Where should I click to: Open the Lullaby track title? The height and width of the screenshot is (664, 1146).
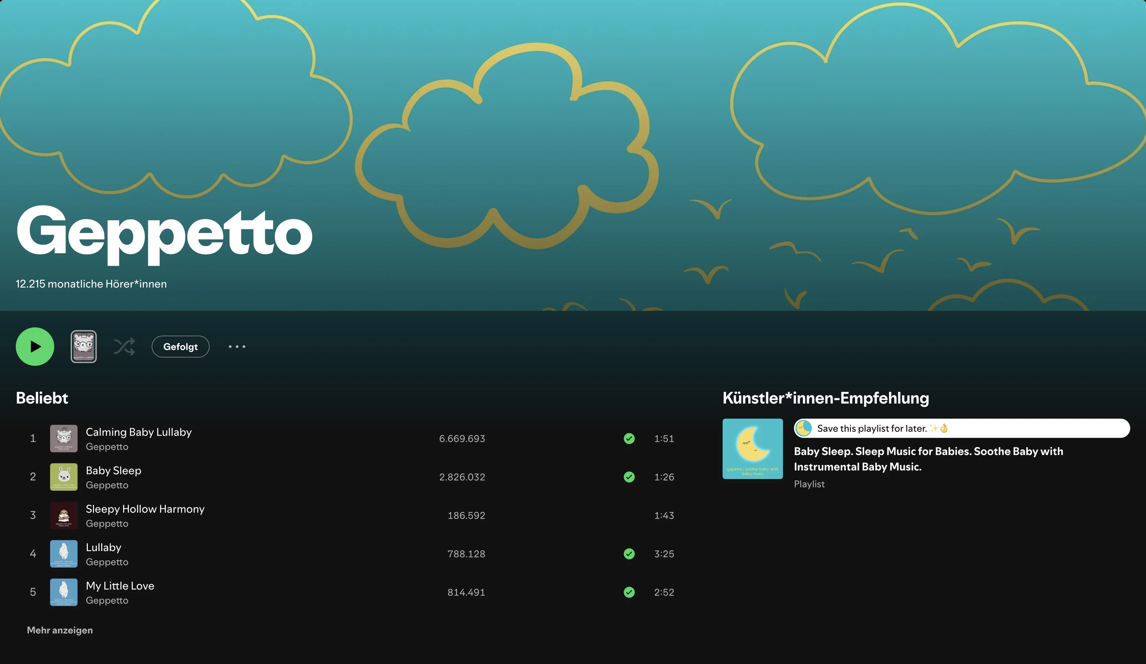[104, 547]
